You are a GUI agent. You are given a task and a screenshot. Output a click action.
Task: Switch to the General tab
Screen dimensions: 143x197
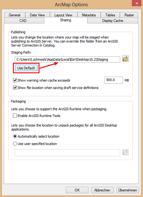(x=15, y=15)
